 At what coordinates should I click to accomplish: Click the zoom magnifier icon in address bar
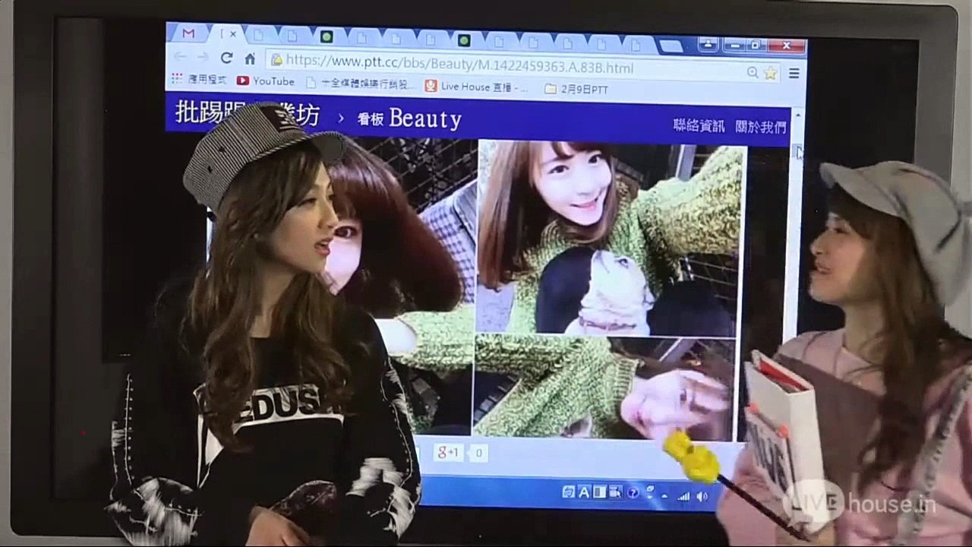click(753, 72)
